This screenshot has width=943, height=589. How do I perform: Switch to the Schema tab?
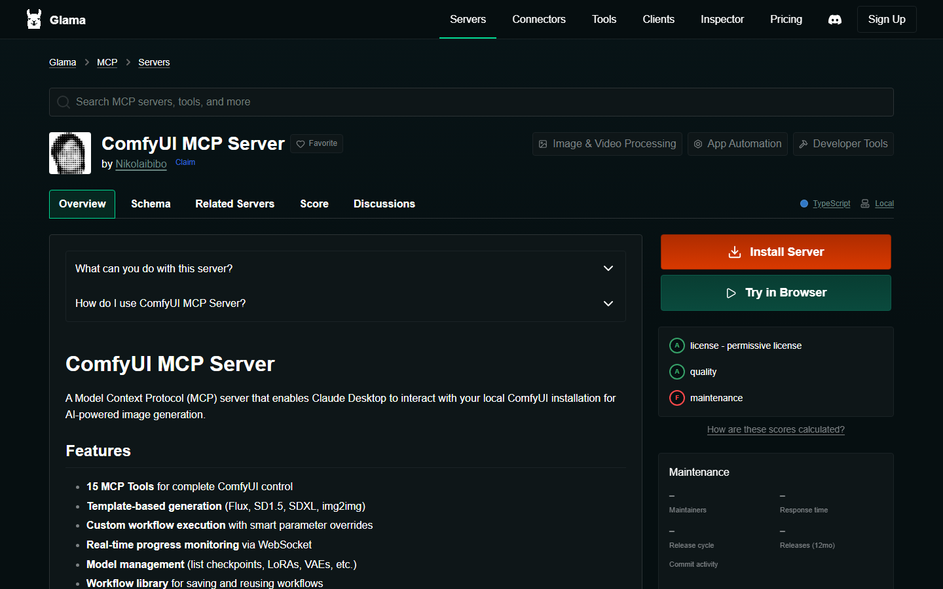point(151,204)
